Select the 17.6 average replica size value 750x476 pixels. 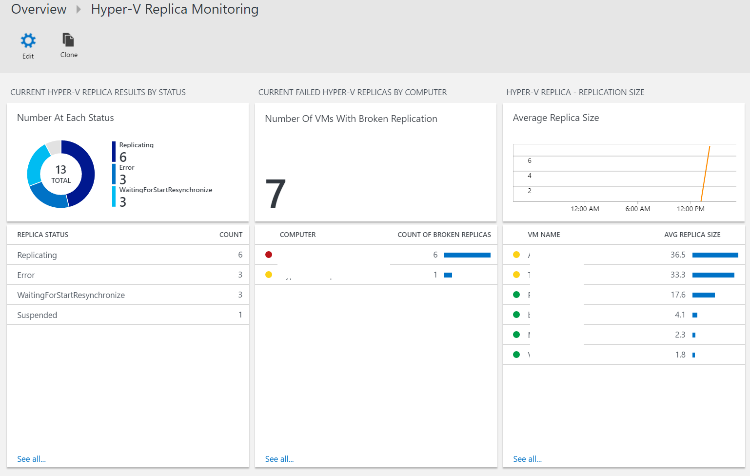click(678, 295)
